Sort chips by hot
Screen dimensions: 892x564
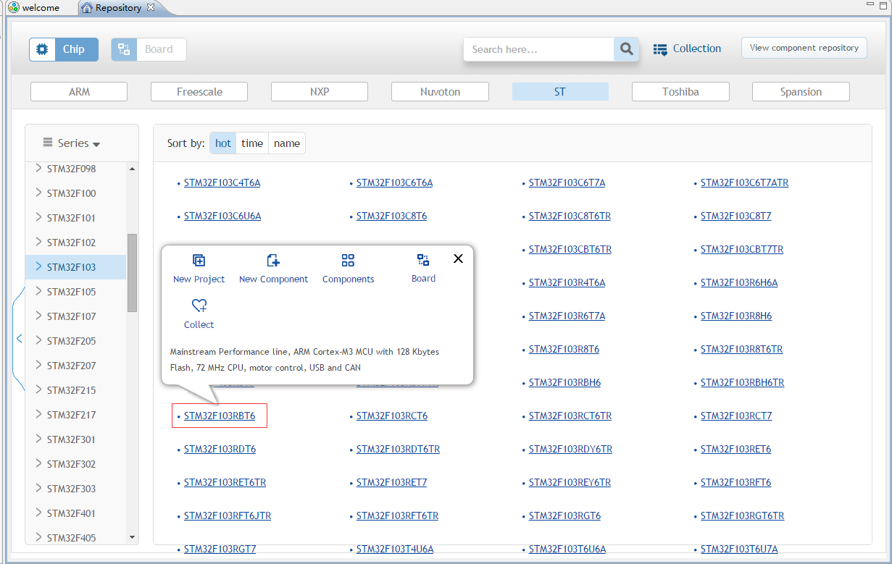(223, 143)
